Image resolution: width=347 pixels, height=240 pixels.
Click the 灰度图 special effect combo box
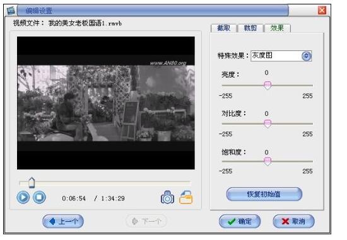point(281,56)
